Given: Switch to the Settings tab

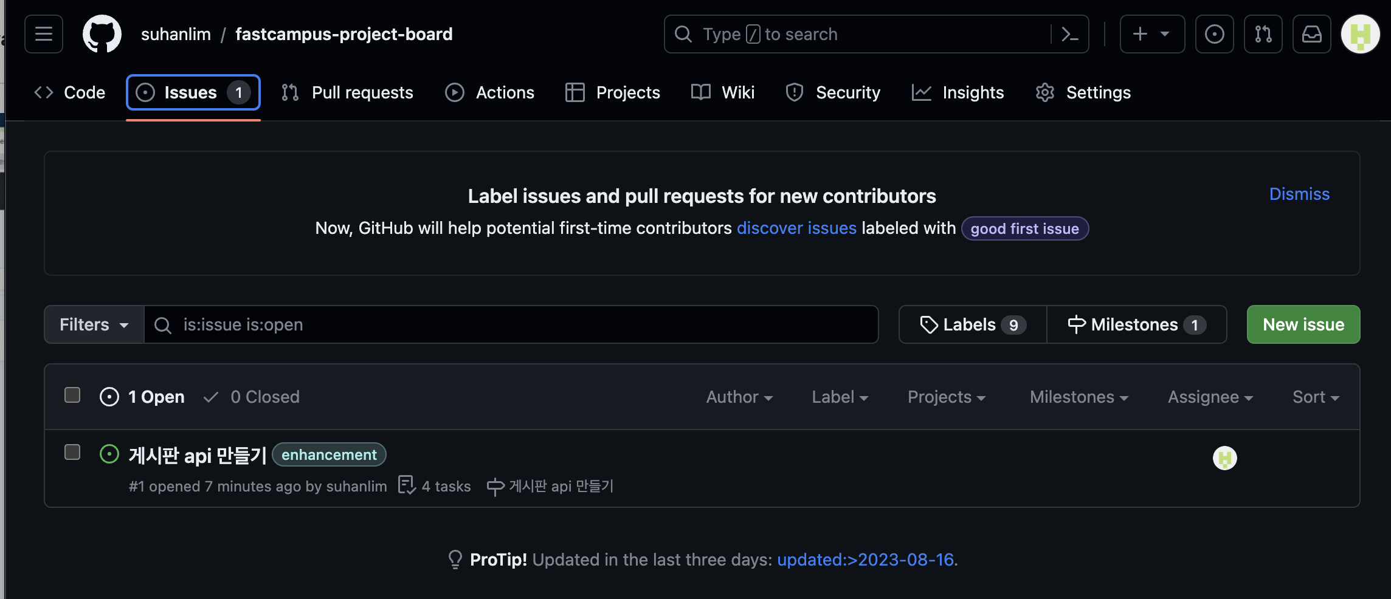Looking at the screenshot, I should 1083,92.
